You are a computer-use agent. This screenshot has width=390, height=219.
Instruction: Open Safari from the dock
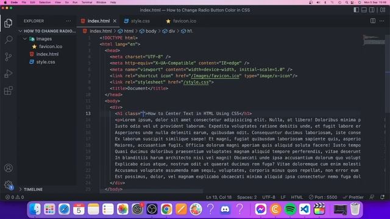tap(64, 209)
